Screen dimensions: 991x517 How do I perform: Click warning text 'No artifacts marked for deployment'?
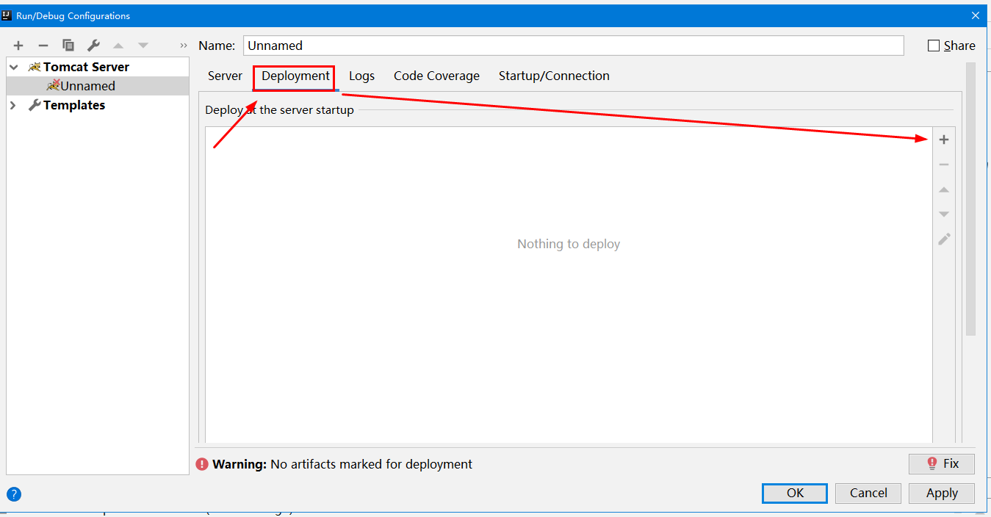[371, 464]
